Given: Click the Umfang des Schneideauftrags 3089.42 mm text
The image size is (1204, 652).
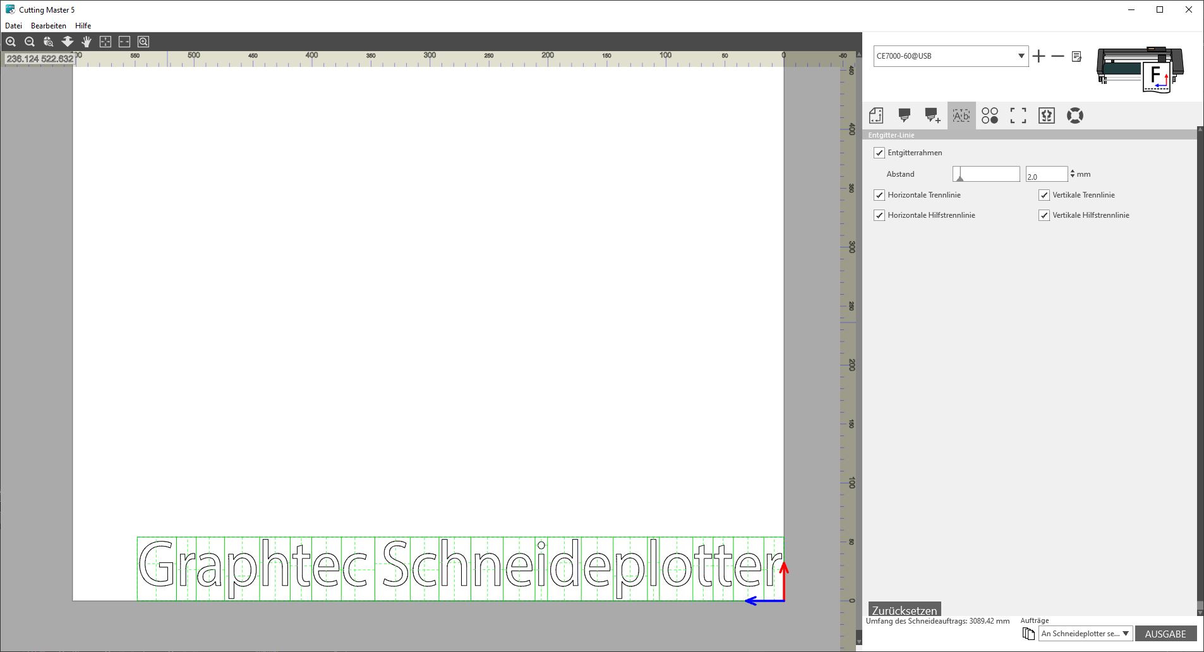Looking at the screenshot, I should point(937,621).
